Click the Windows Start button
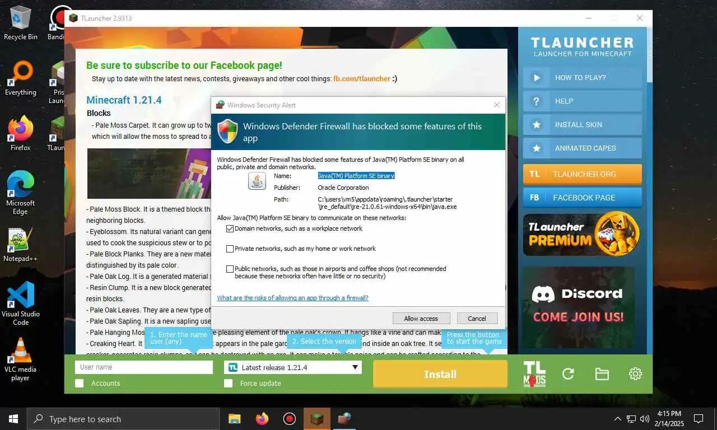Viewport: 717px width, 430px height. [13, 419]
